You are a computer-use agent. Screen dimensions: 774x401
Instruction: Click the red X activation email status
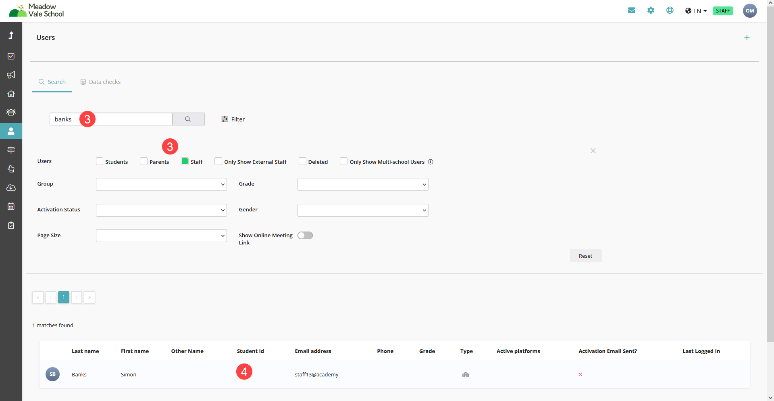[x=580, y=374]
